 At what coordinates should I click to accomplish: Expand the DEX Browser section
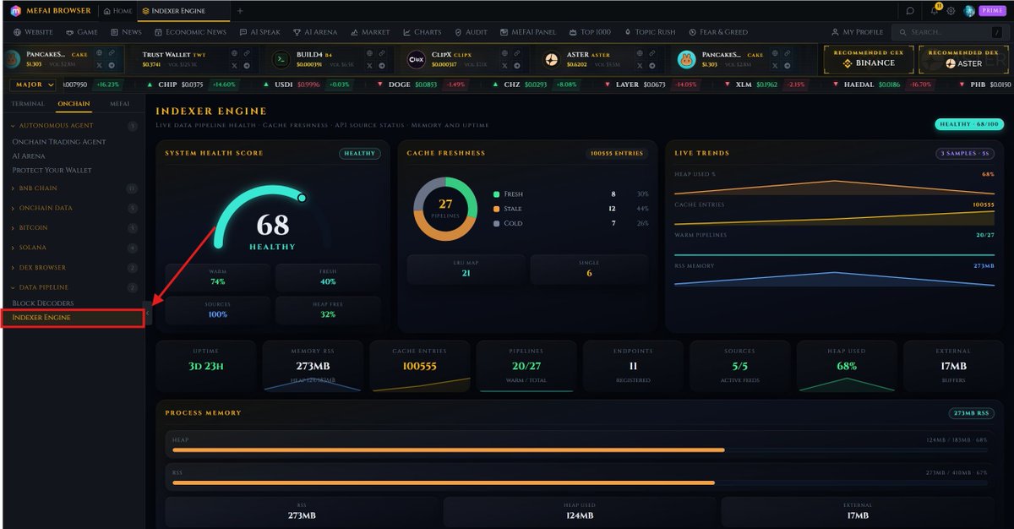(x=73, y=268)
